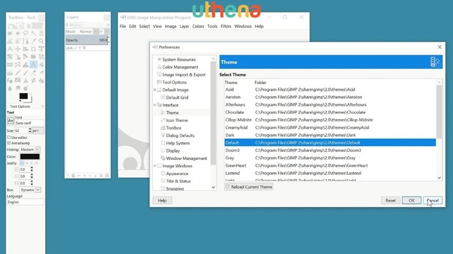Collapse the Image Windows tree node

click(x=155, y=166)
